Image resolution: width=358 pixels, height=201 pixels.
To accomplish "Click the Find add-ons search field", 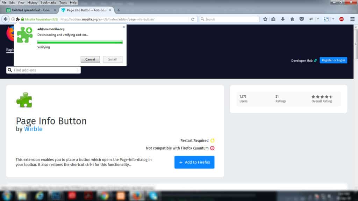I will click(x=43, y=70).
